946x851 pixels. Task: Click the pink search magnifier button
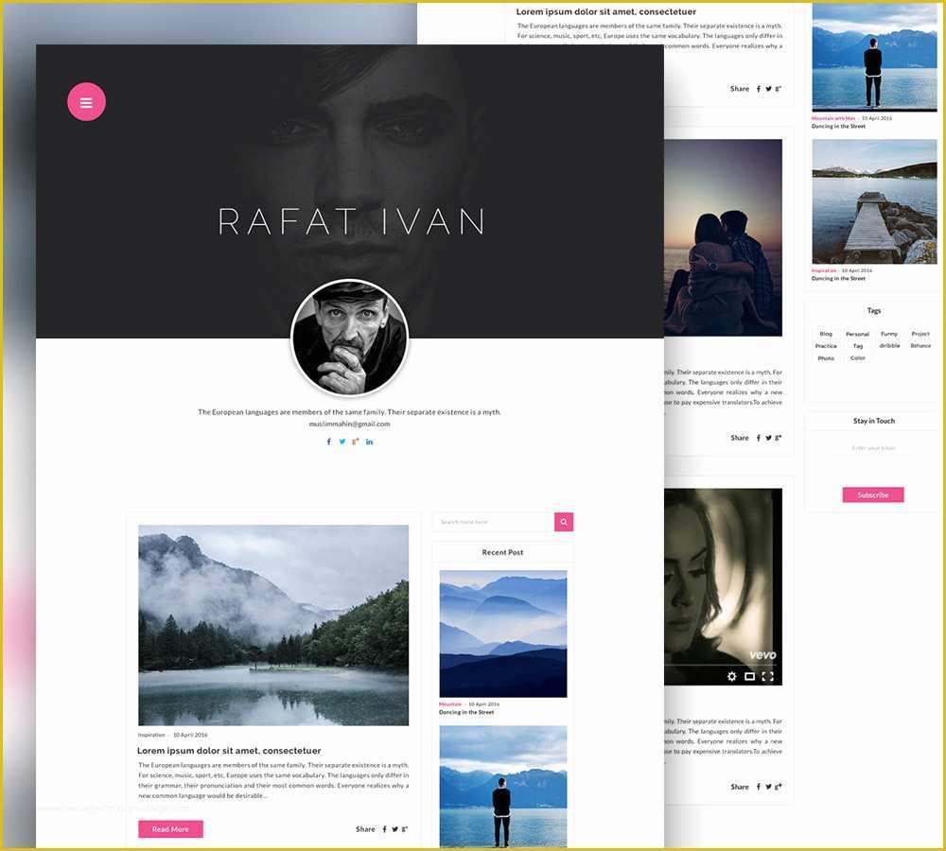point(564,522)
